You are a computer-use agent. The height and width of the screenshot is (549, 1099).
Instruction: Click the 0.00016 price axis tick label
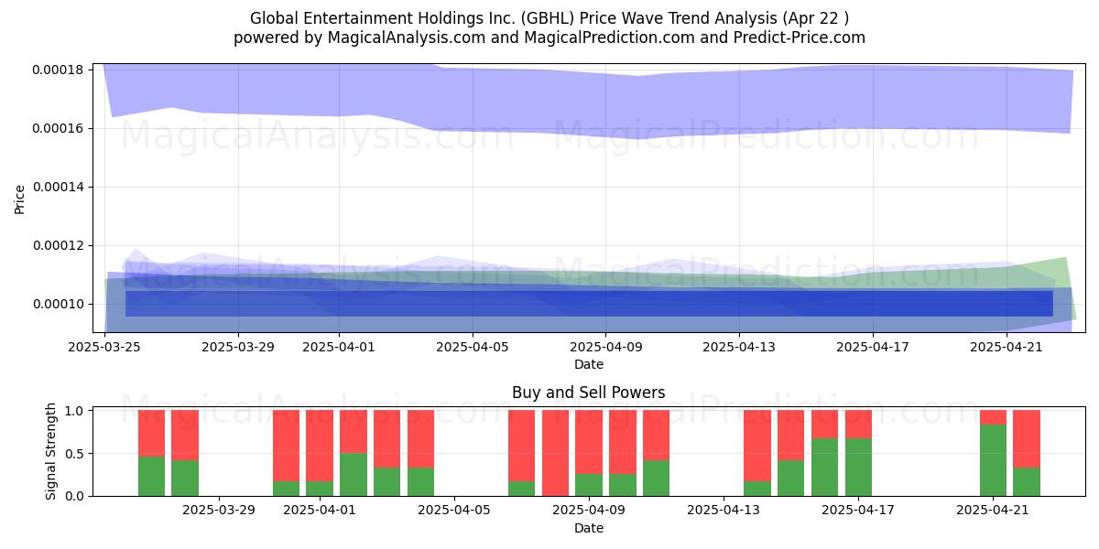click(x=59, y=128)
